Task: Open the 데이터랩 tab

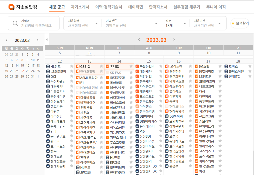Action: pos(135,7)
